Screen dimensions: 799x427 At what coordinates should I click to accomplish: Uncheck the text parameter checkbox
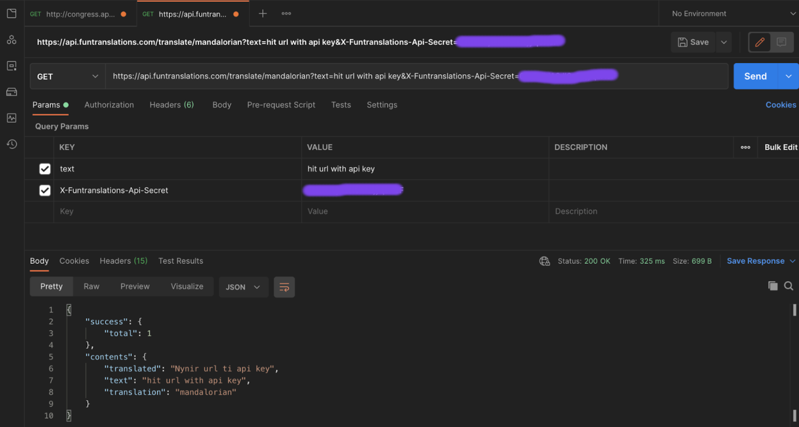tap(45, 169)
